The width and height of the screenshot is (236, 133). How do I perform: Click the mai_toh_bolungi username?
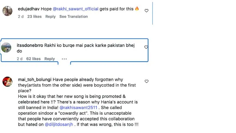click(35, 80)
